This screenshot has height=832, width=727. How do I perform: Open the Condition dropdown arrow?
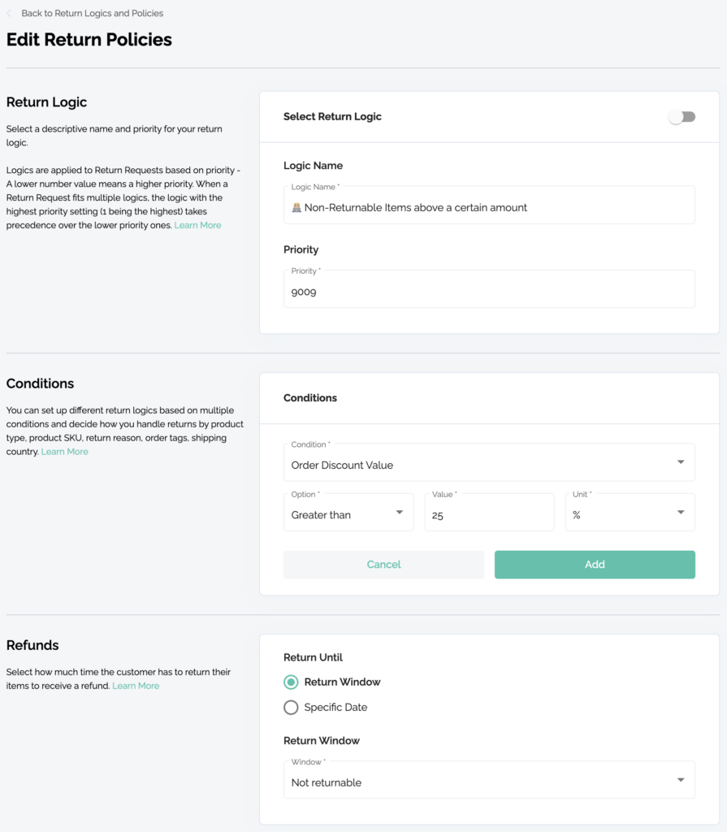tap(680, 463)
